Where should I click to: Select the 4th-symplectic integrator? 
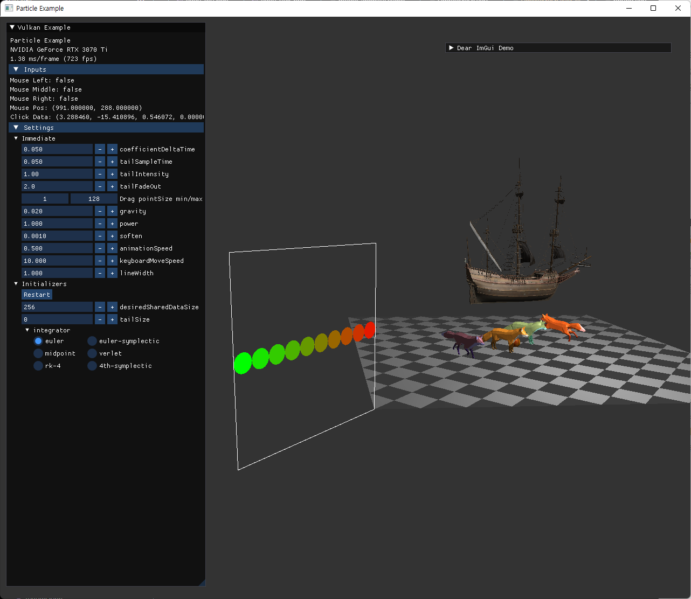coord(92,366)
